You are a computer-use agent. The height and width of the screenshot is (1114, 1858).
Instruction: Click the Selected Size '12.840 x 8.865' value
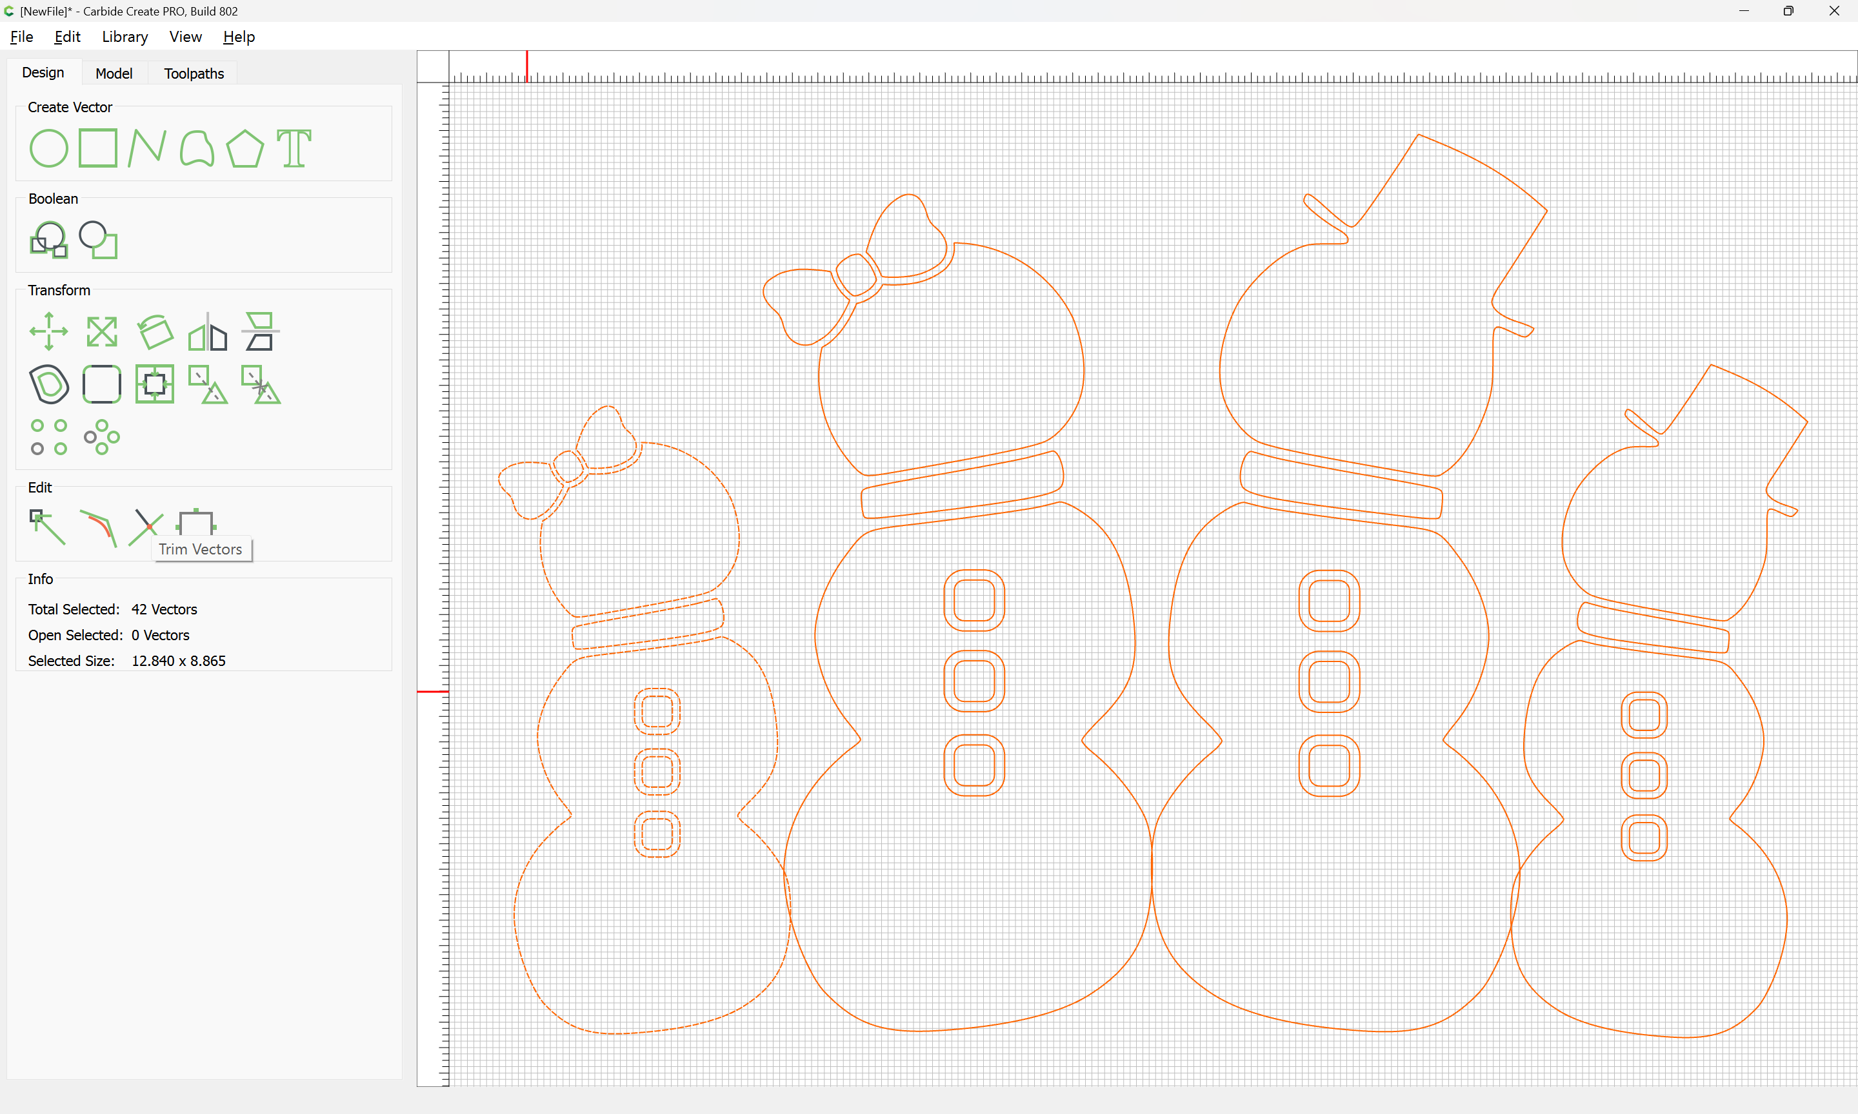coord(179,661)
